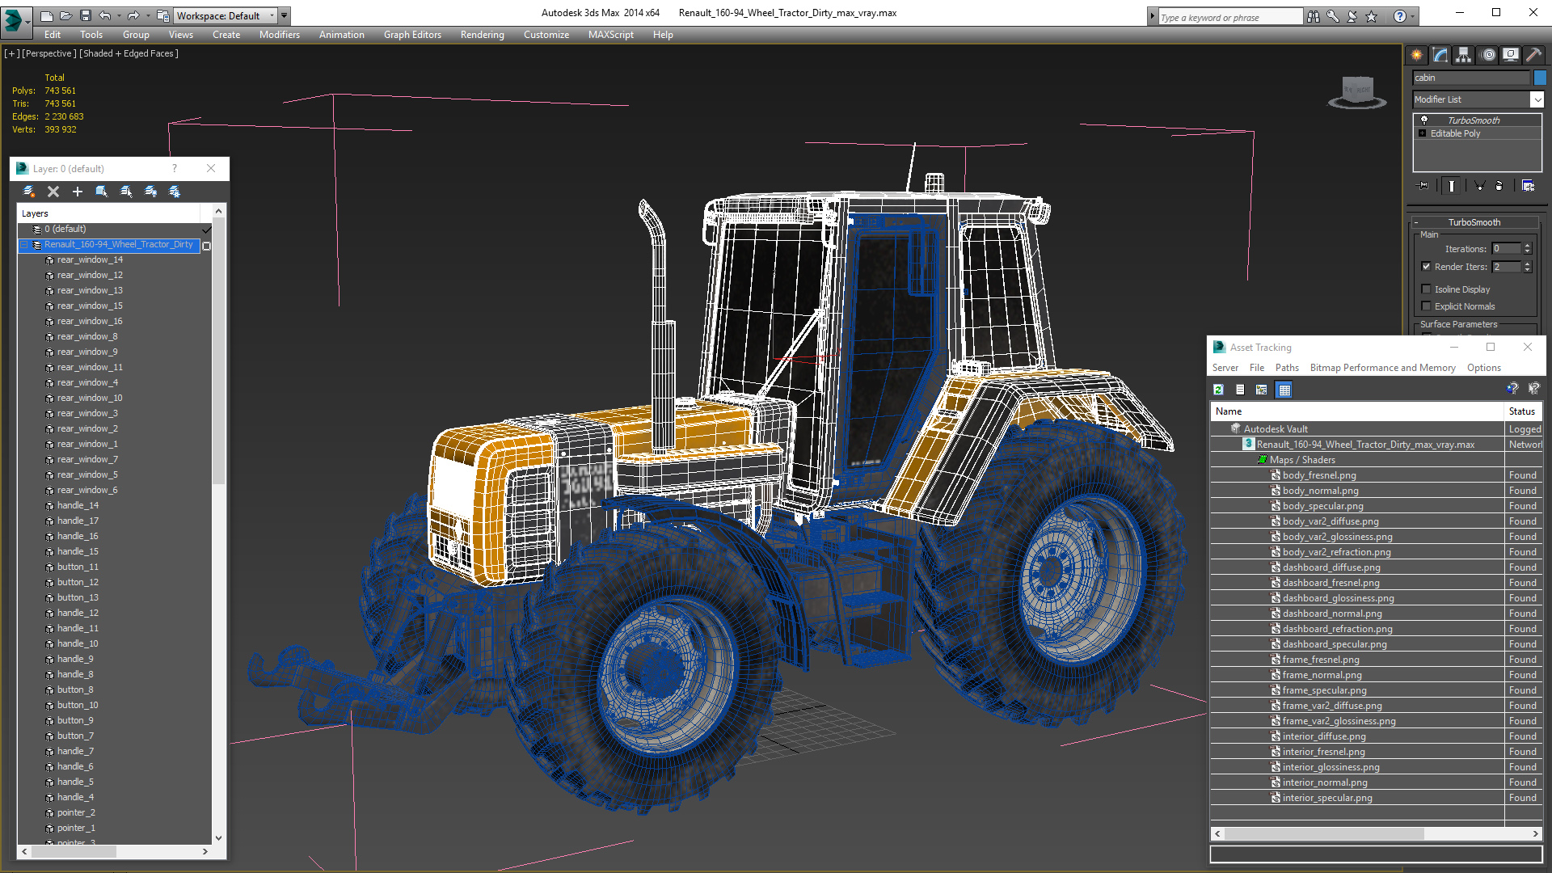Open the Display command panel tab

click(1511, 55)
